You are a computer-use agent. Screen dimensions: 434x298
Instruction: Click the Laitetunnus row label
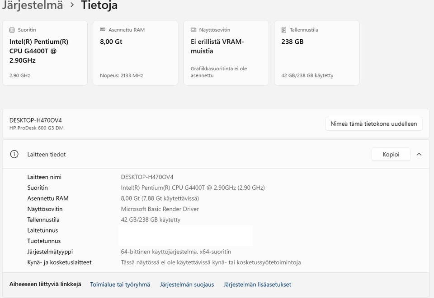[42, 230]
